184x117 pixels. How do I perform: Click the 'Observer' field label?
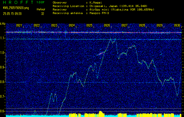60,2
